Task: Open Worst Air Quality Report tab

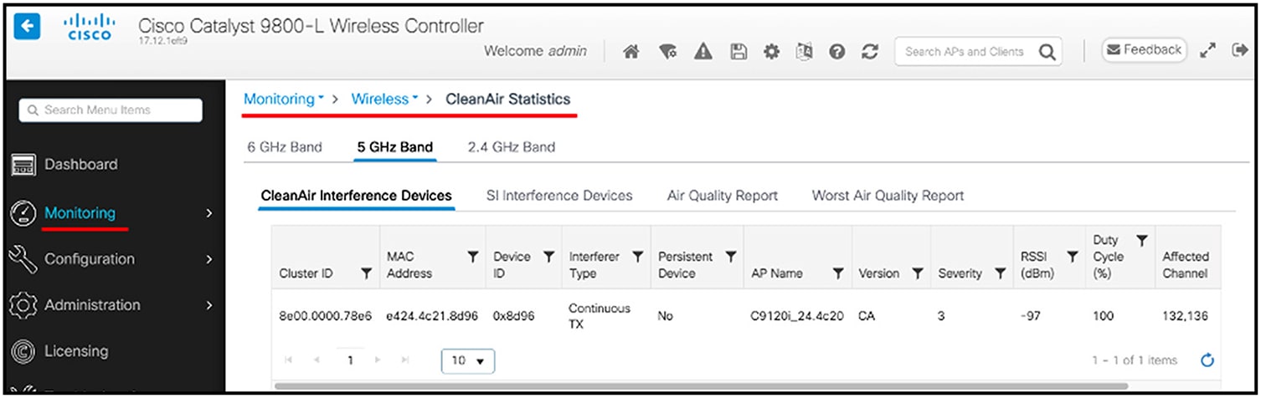Action: click(888, 196)
